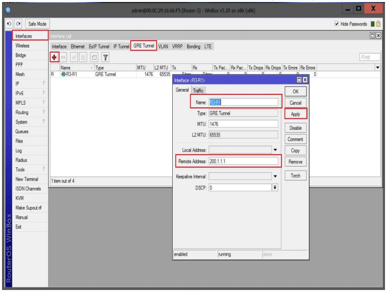
Task: Toggle the Hide Passwords checkbox
Action: [x=336, y=24]
